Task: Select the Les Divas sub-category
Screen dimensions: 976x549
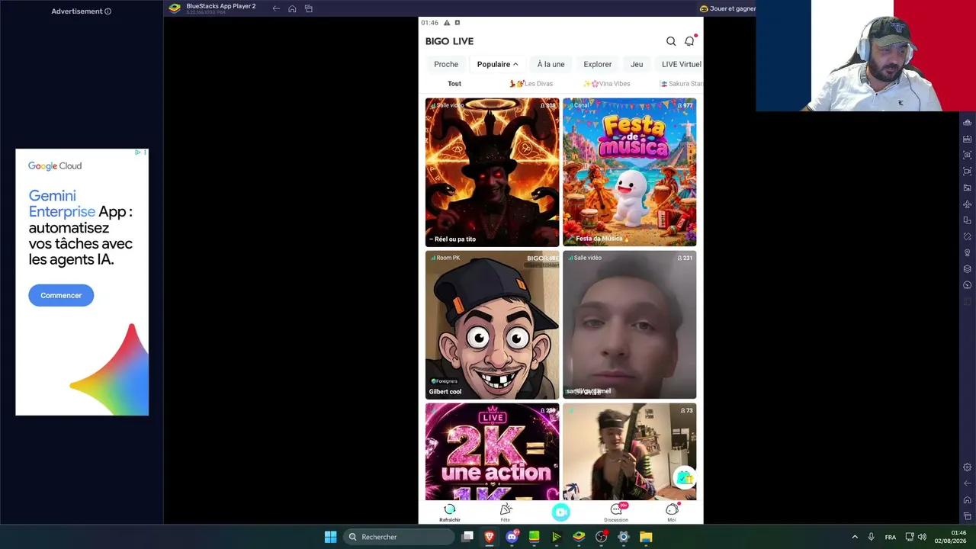Action: 531,84
